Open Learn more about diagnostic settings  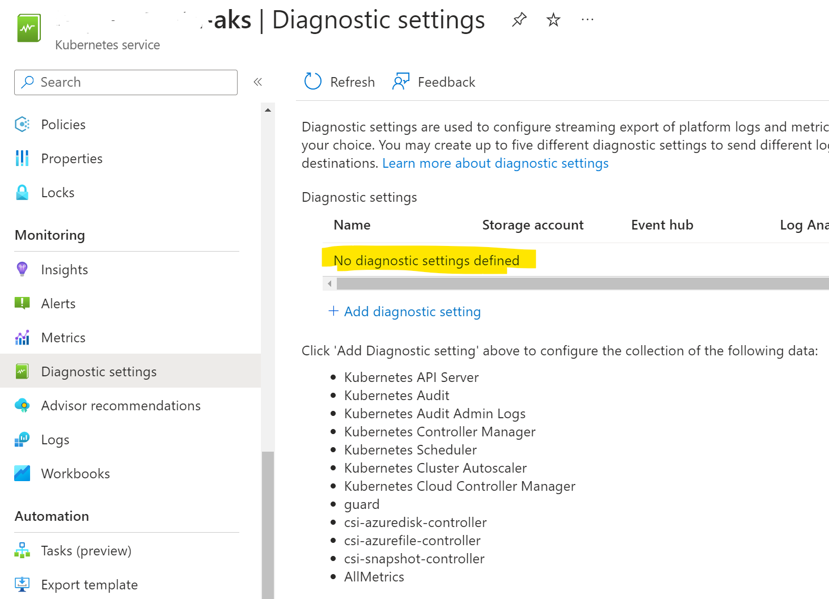496,163
